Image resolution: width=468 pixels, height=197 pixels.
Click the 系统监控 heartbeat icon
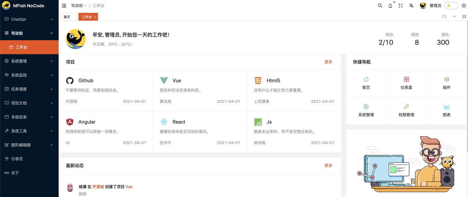point(7,75)
